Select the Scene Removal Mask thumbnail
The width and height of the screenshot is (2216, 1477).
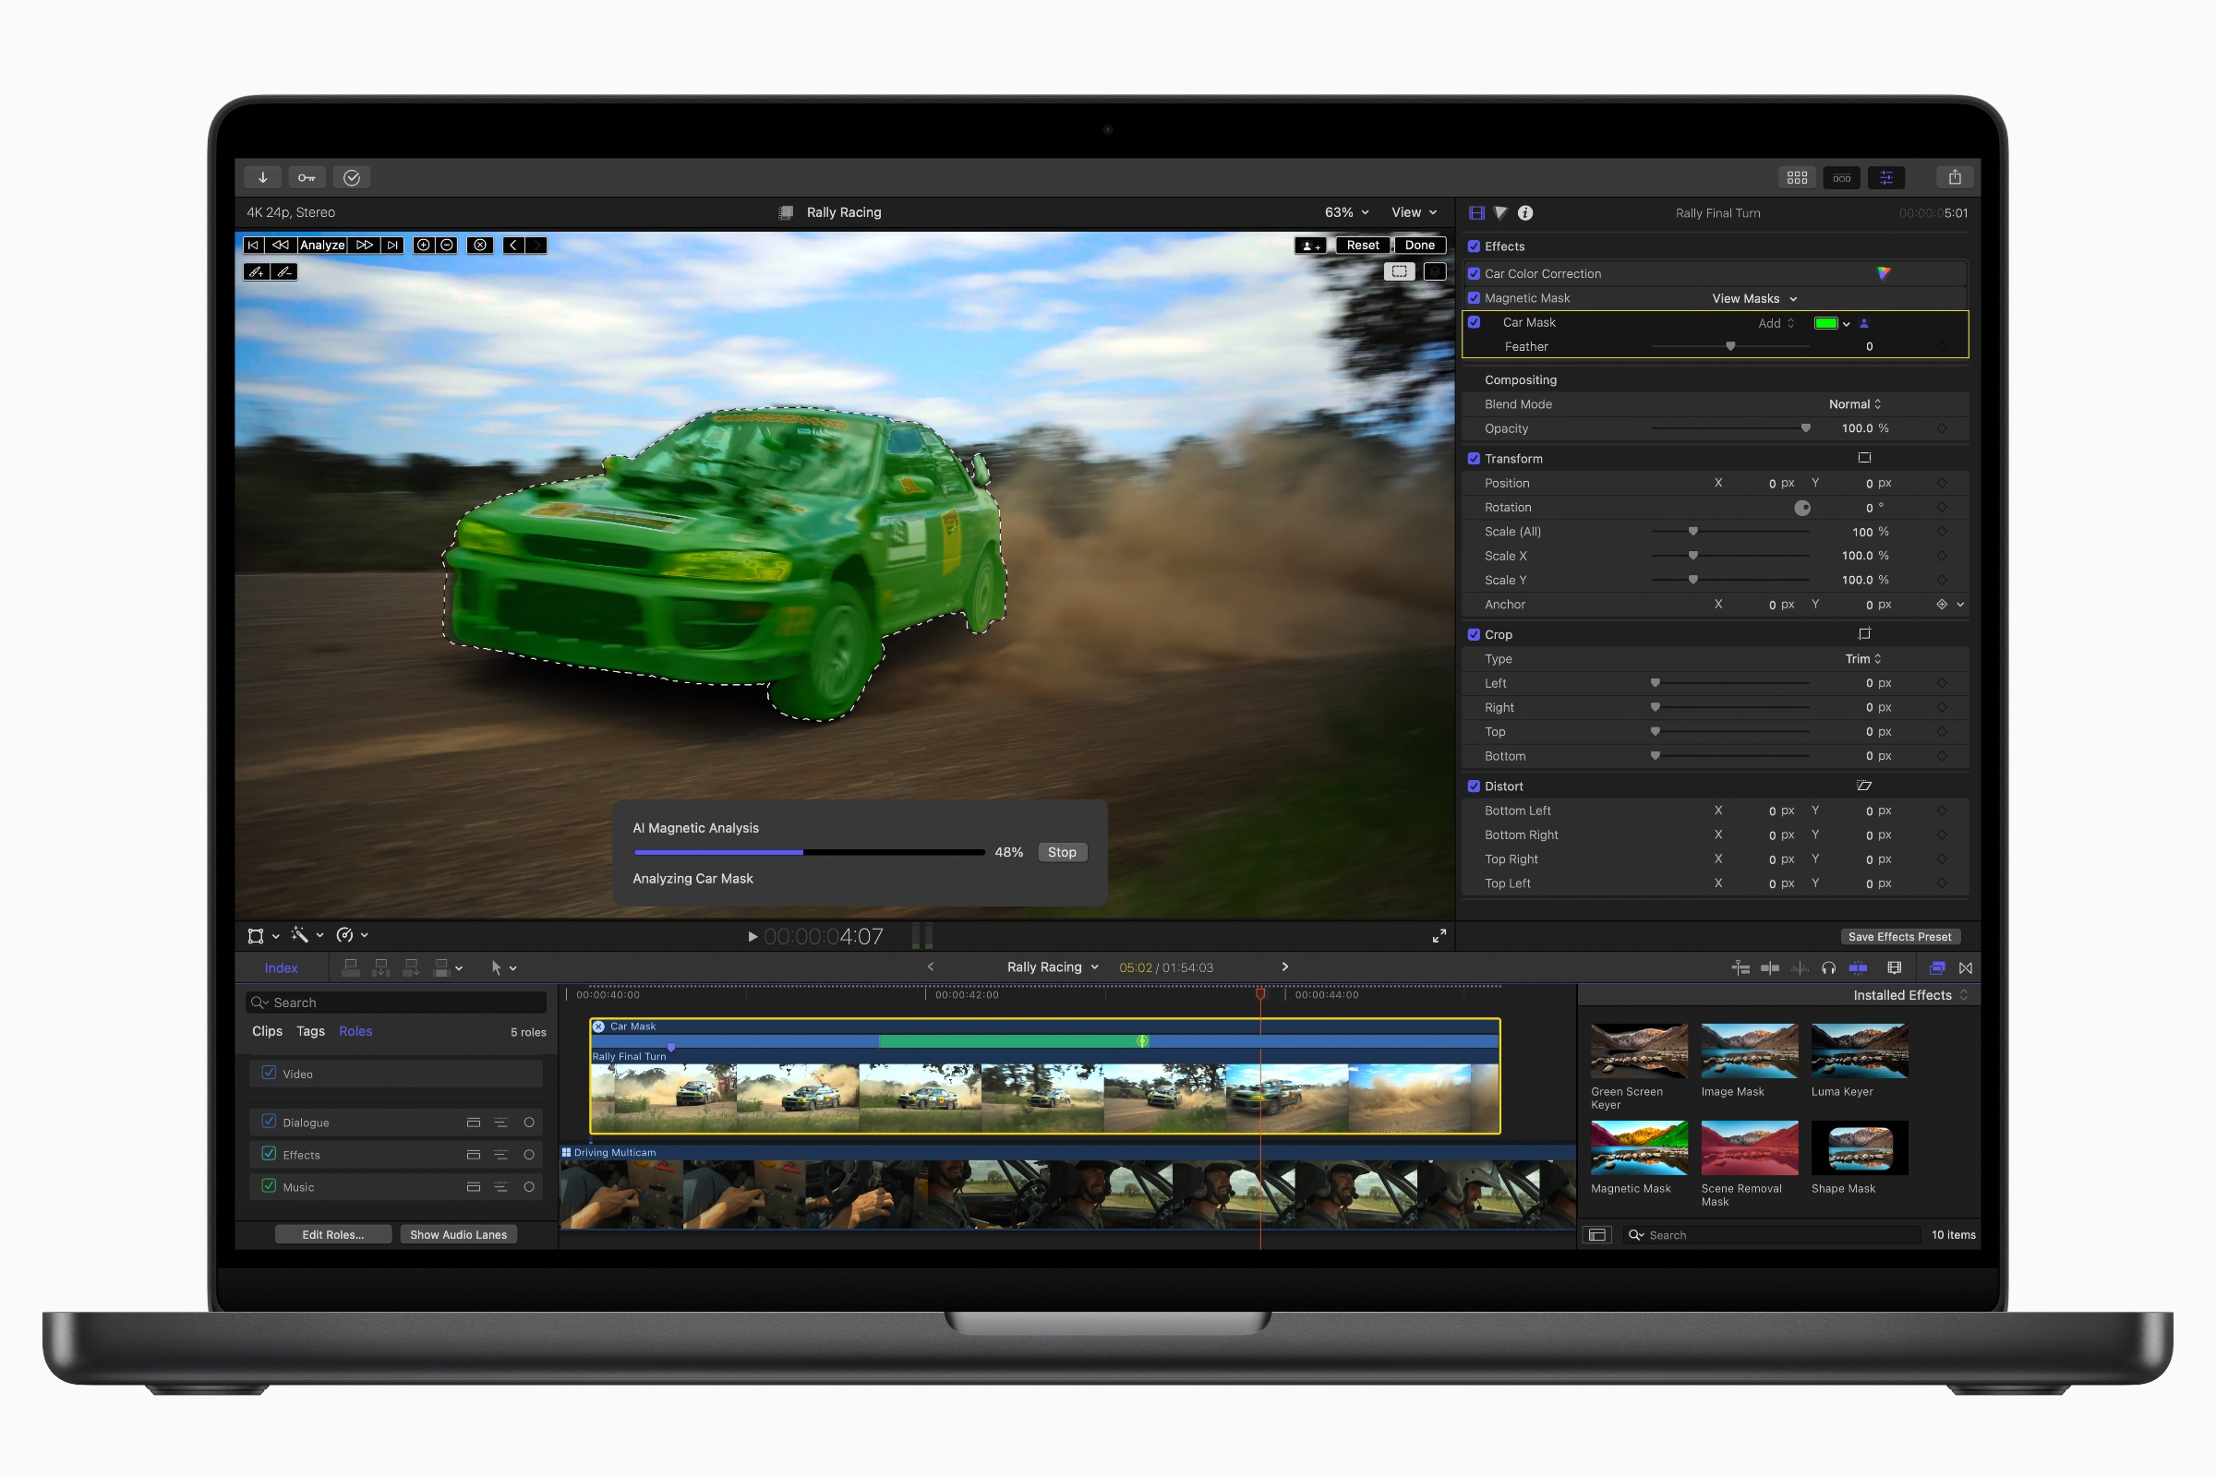click(1749, 1148)
